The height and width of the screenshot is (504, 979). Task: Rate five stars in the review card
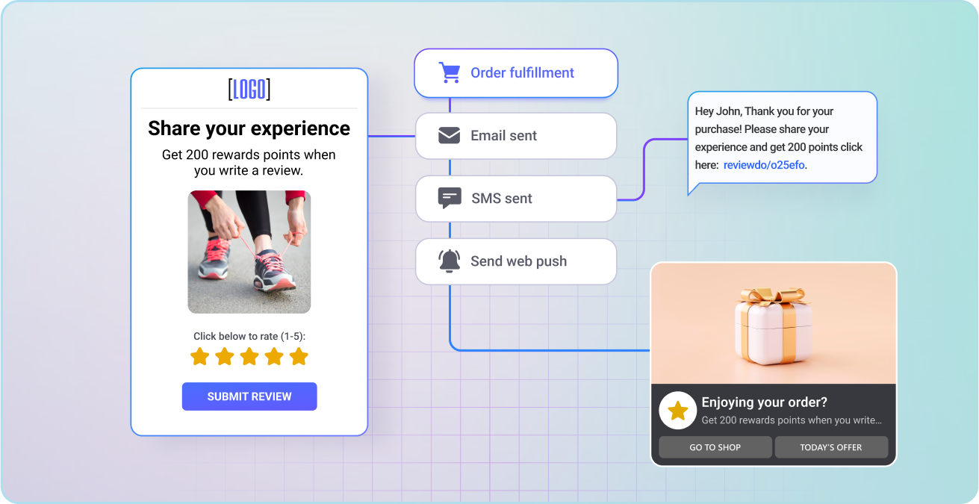click(x=299, y=356)
